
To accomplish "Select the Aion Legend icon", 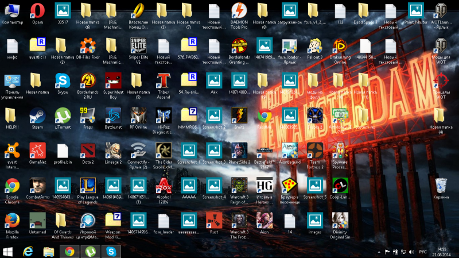I will 290,151.
